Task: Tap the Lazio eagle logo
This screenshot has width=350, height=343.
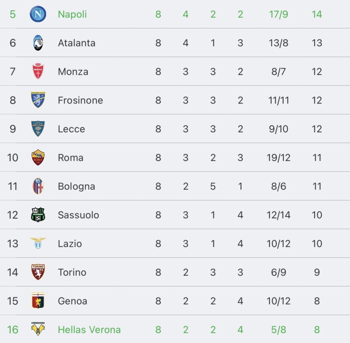Action: pyautogui.click(x=38, y=243)
